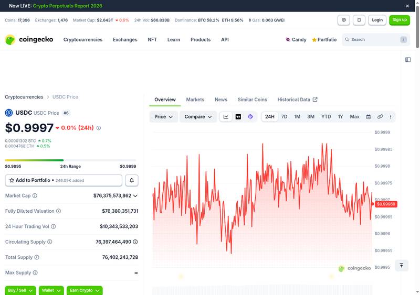Open the NFT menu
420x295 pixels.
pos(152,40)
